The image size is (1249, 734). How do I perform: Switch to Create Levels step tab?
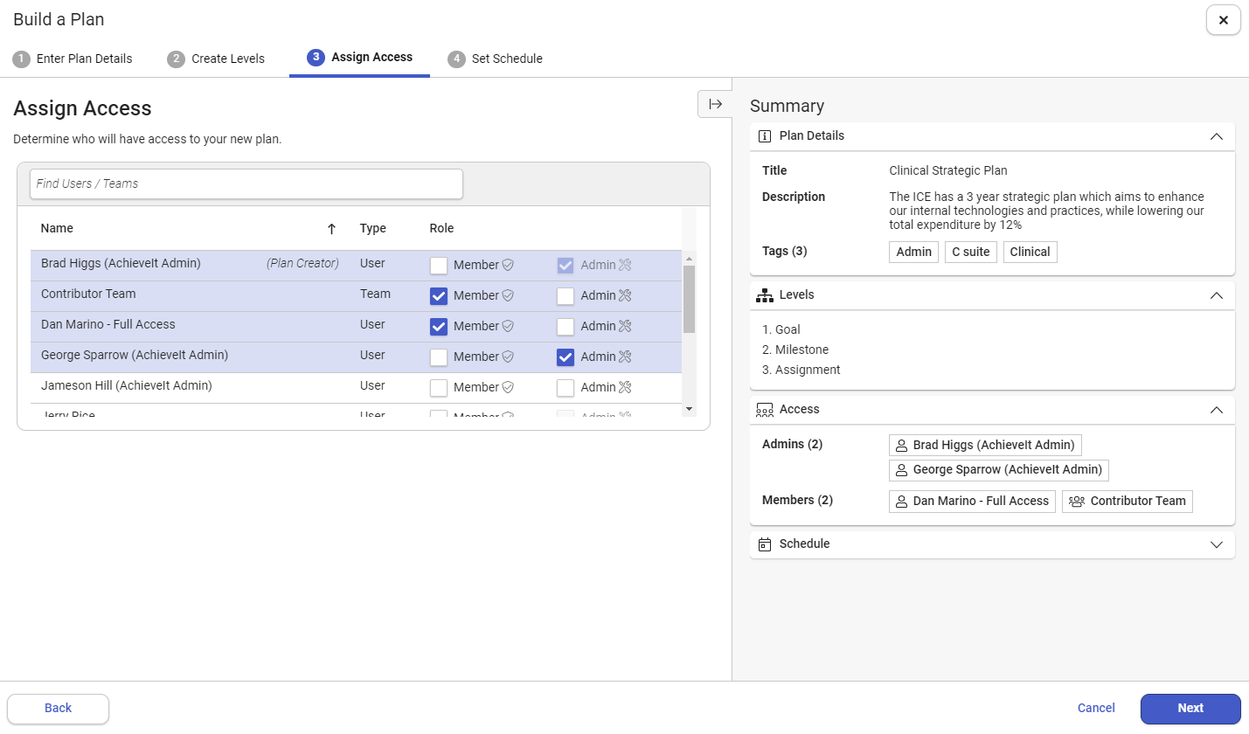click(x=217, y=59)
